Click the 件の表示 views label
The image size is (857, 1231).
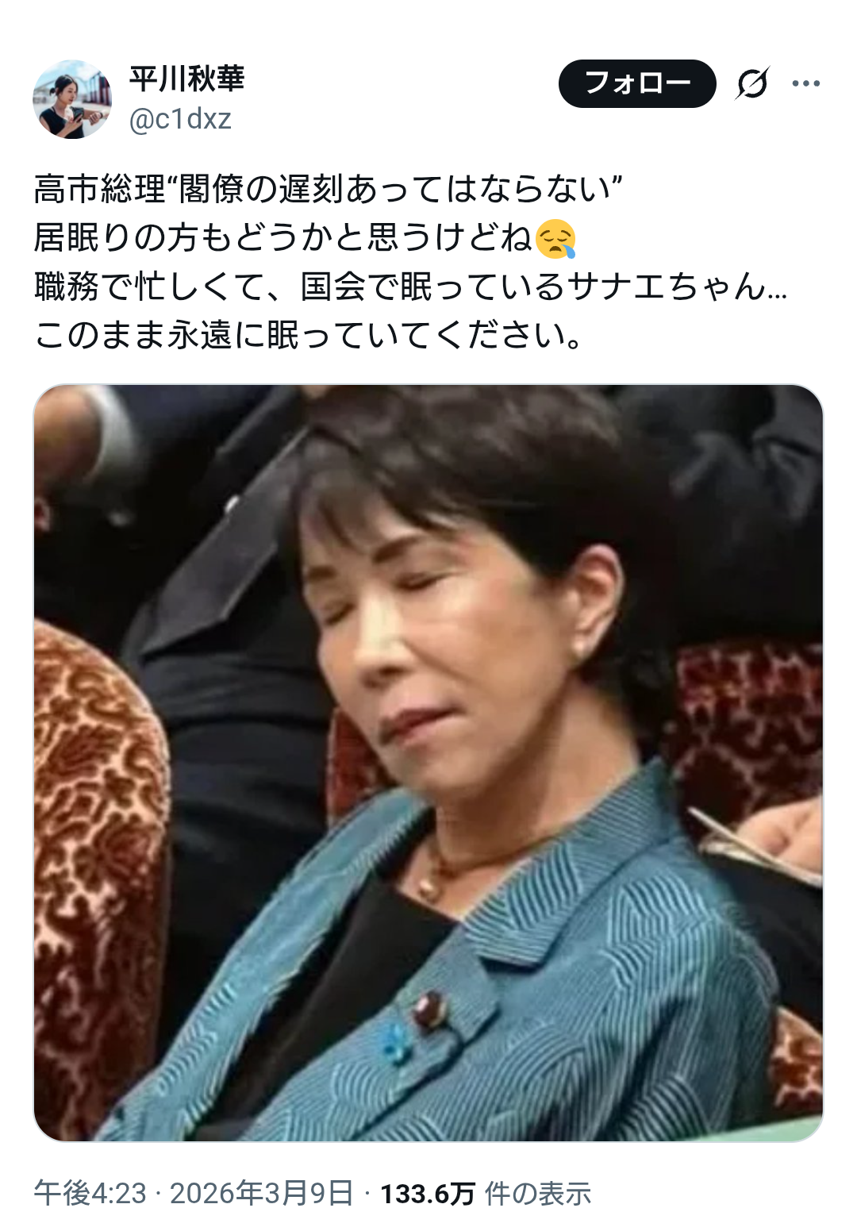pyautogui.click(x=538, y=1193)
